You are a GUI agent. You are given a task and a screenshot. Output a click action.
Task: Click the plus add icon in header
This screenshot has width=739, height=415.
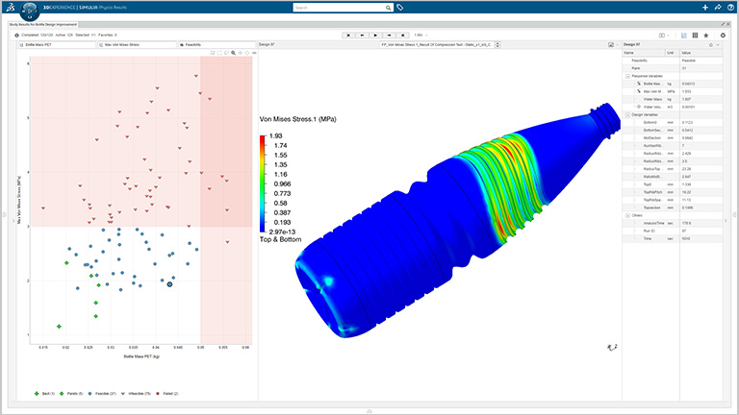pos(704,8)
